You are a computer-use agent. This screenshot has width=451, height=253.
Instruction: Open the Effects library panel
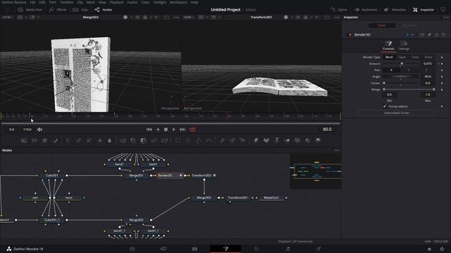(x=58, y=9)
